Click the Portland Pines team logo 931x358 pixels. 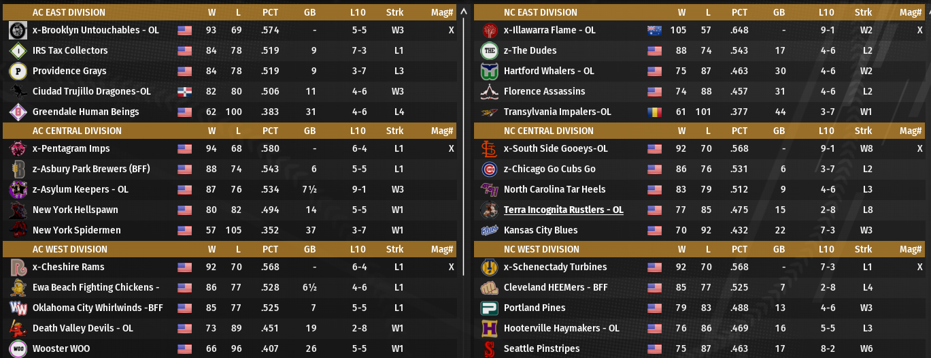(x=489, y=308)
